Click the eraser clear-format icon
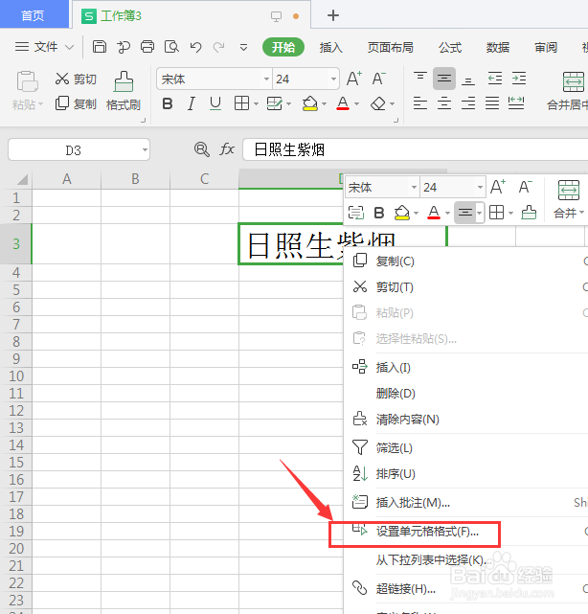The width and height of the screenshot is (588, 614). coord(378,103)
